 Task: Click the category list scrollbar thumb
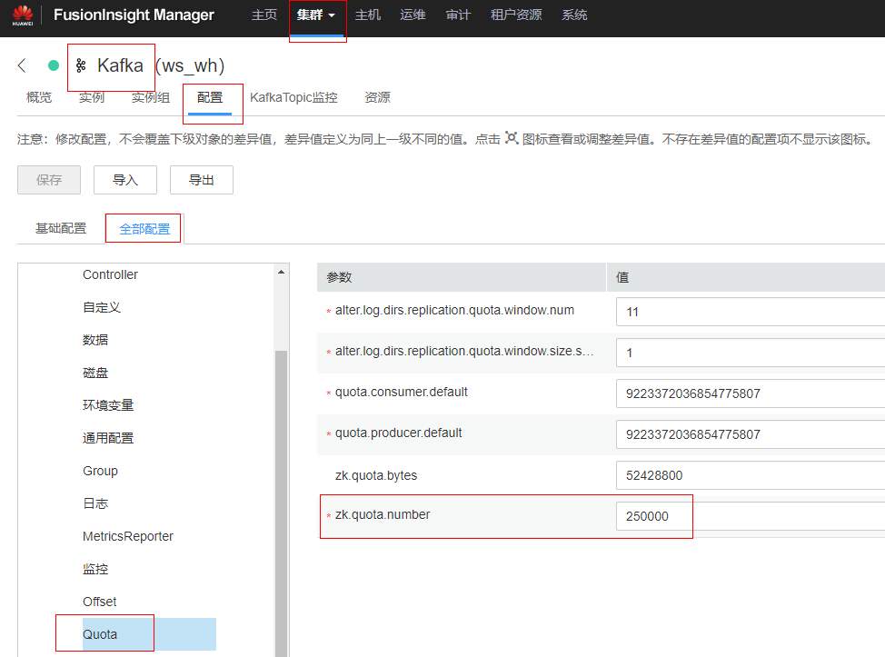click(x=281, y=503)
